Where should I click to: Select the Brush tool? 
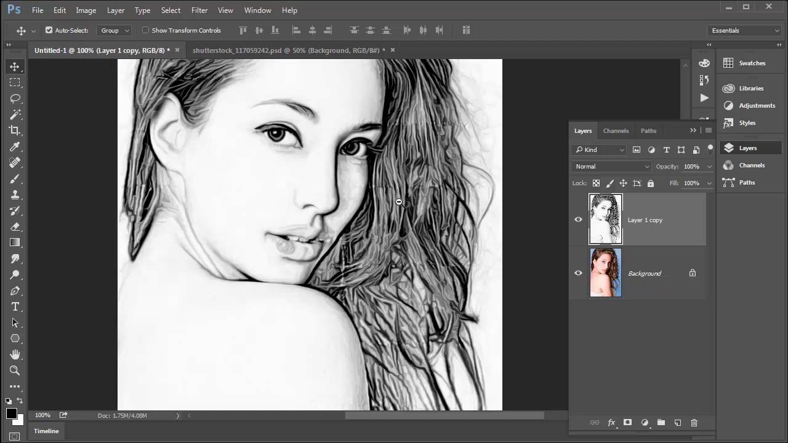point(15,178)
